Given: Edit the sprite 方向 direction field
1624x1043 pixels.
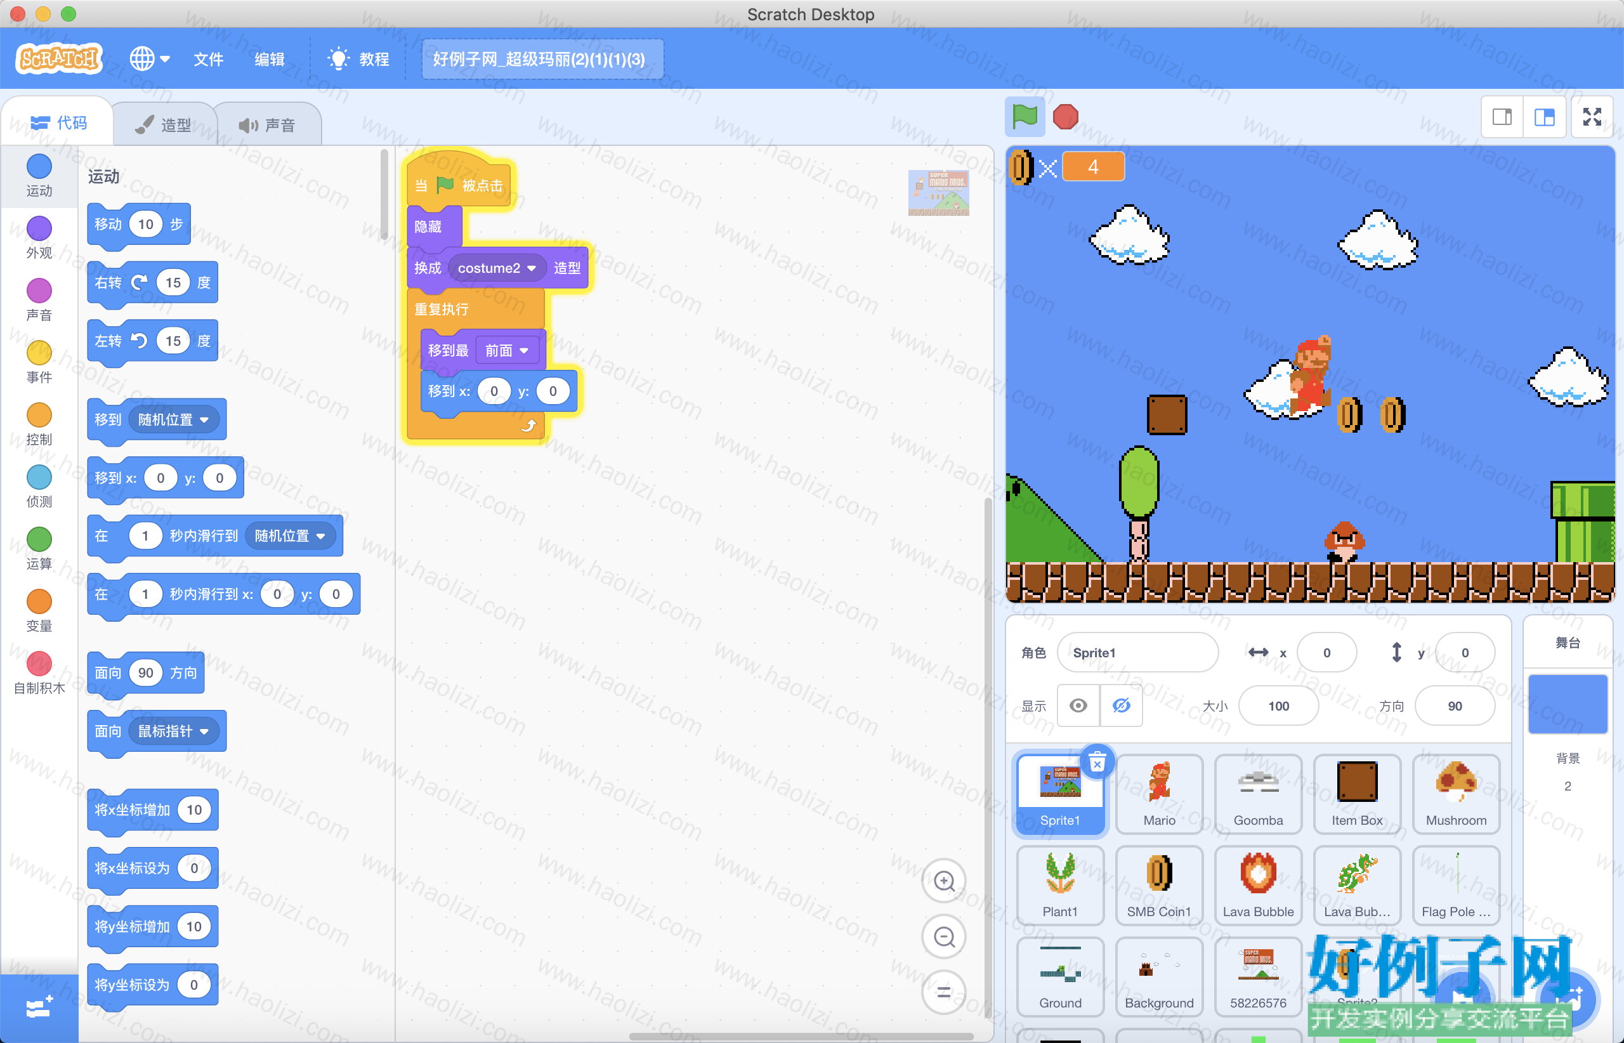Looking at the screenshot, I should point(1454,705).
